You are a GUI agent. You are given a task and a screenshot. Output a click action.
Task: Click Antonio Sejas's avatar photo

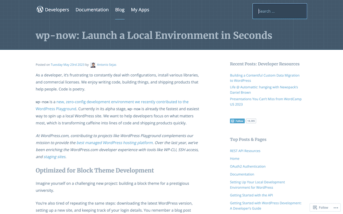[x=93, y=65]
